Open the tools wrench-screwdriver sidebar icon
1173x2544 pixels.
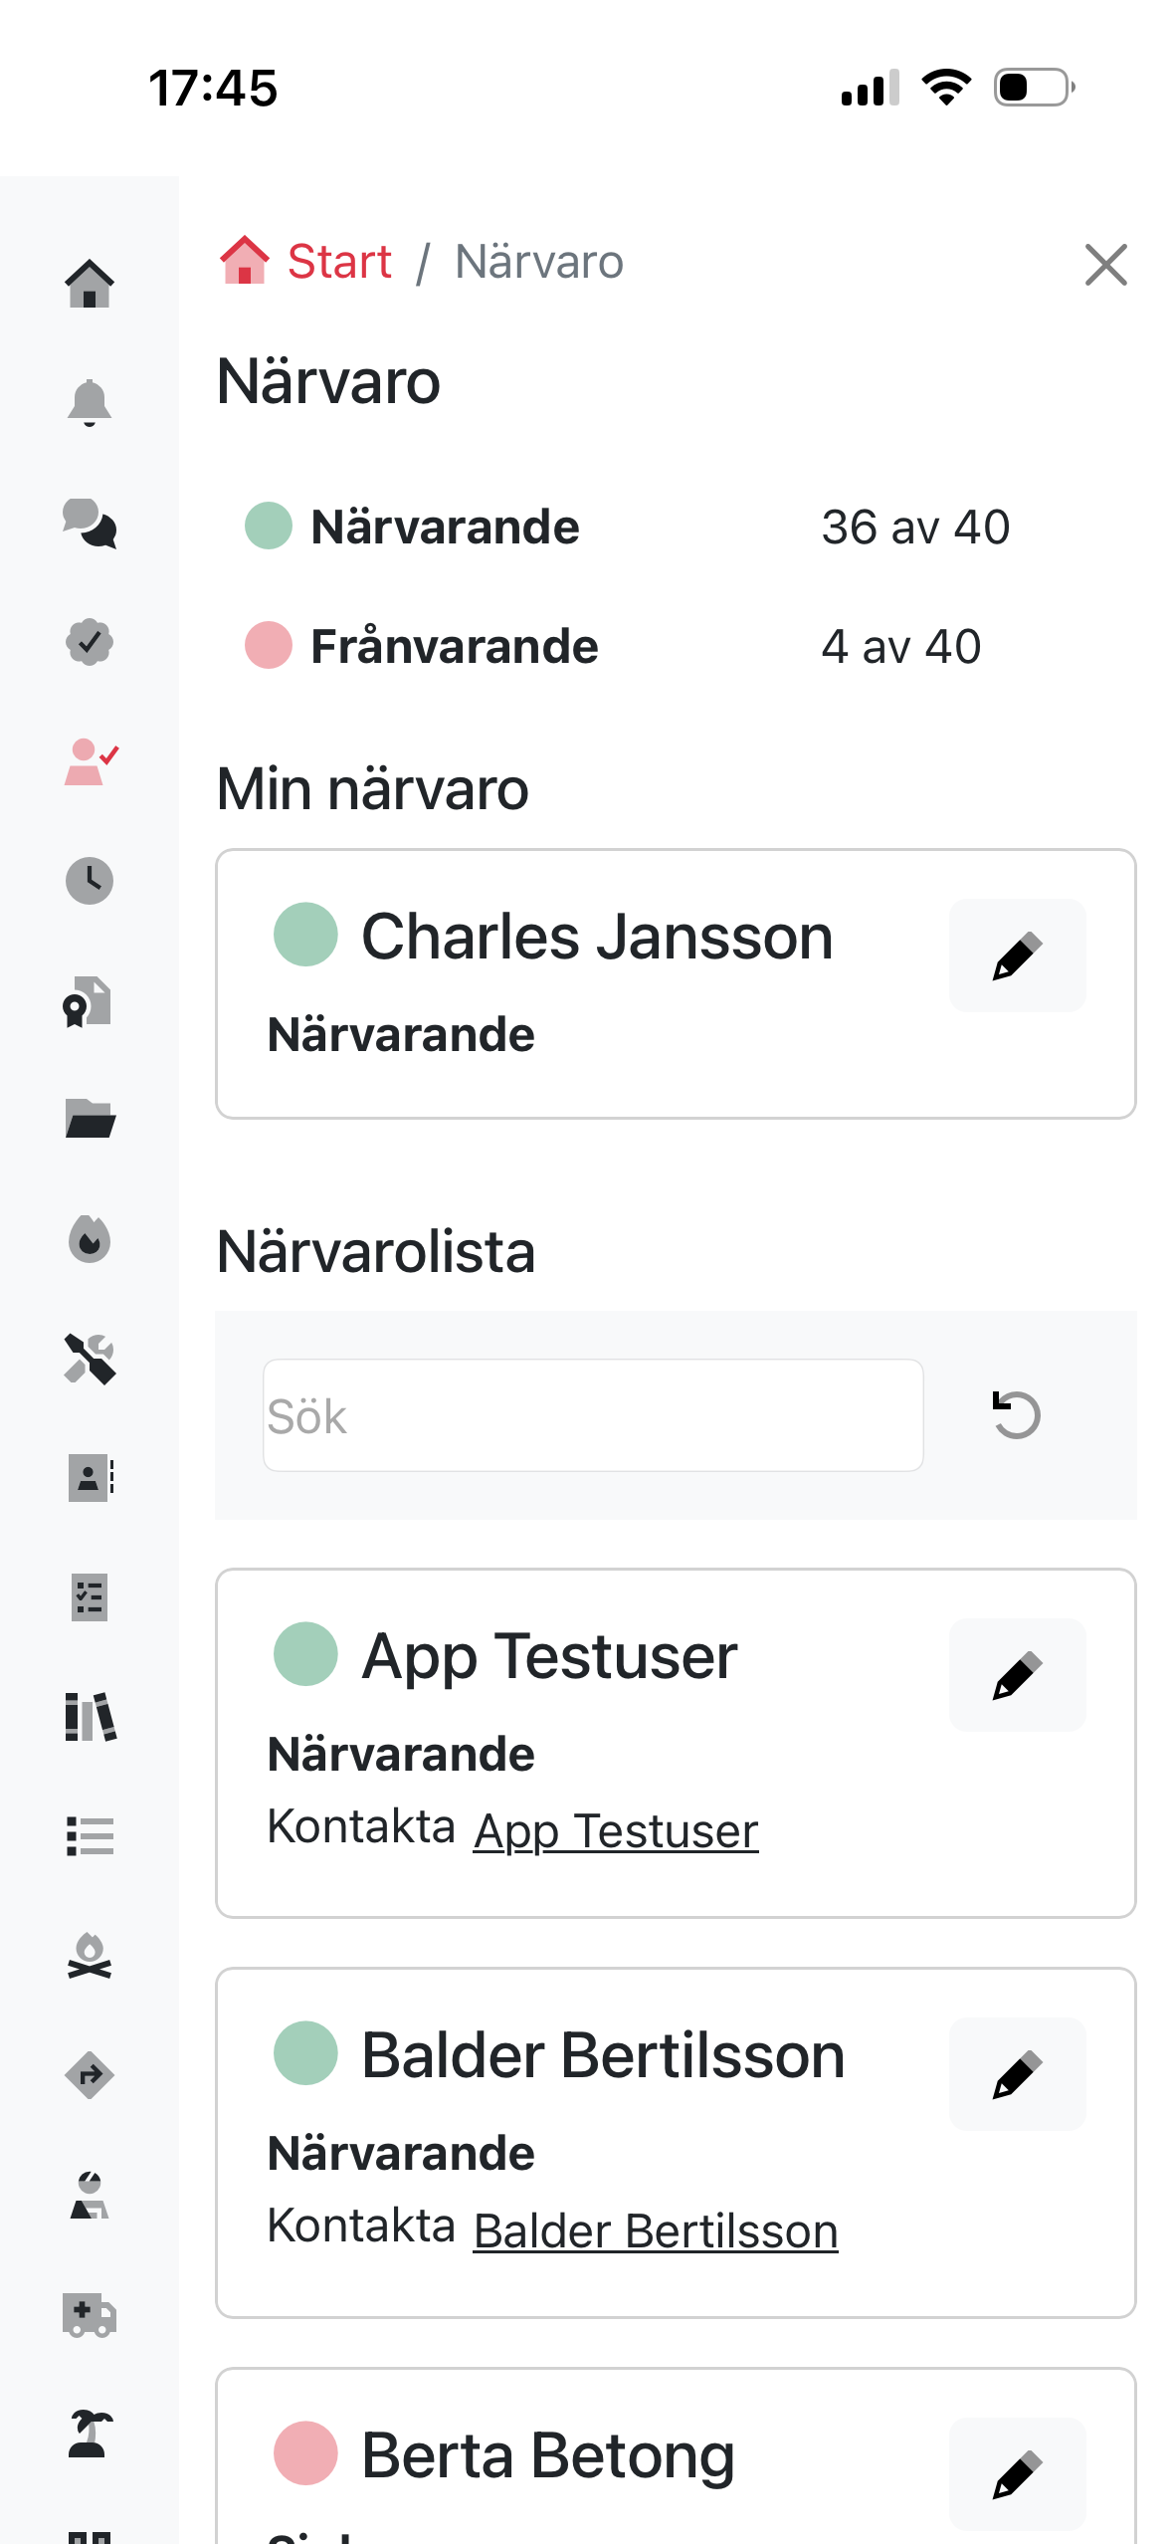tap(90, 1359)
